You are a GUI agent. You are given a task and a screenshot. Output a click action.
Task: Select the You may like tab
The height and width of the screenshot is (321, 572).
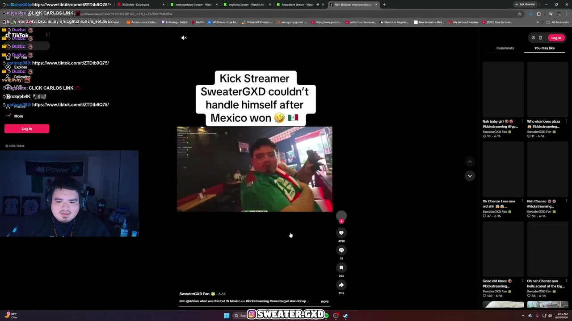[x=544, y=48]
